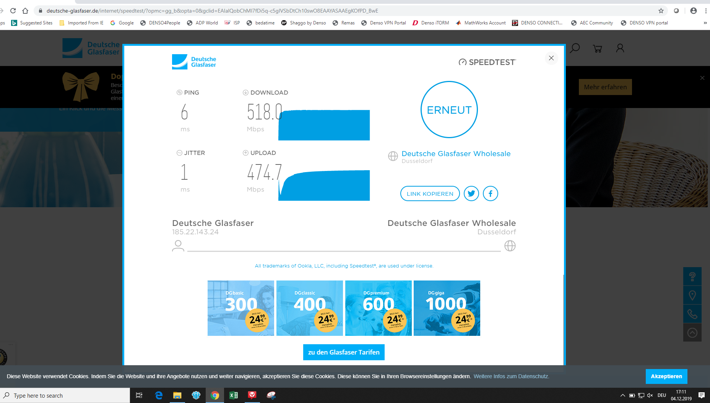Click the muted volume tray icon
Screen dimensions: 710x403
[x=650, y=395]
